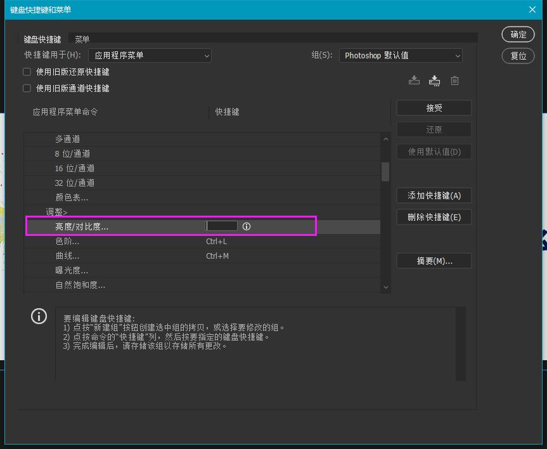Click 使用默认值(D) button

(434, 152)
